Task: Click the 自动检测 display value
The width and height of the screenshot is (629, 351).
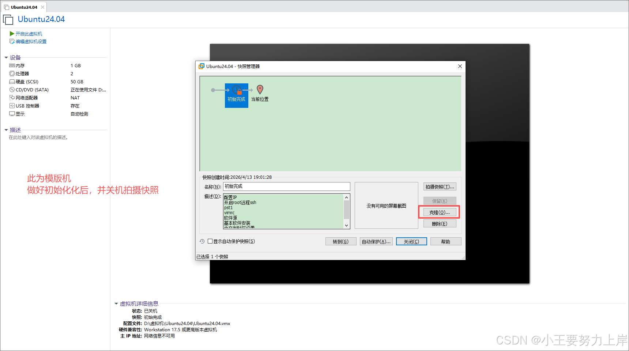Action: point(79,114)
